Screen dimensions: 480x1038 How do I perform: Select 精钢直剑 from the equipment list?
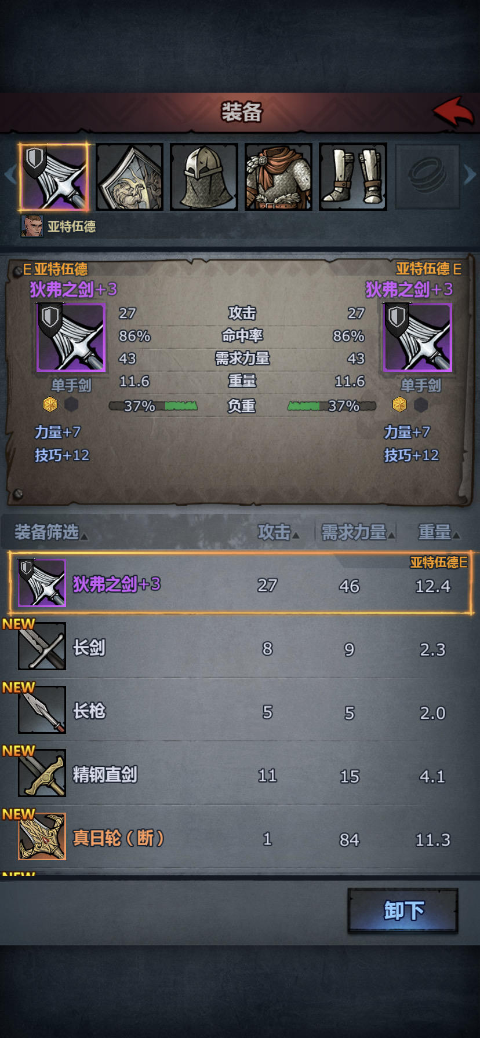pos(240,773)
